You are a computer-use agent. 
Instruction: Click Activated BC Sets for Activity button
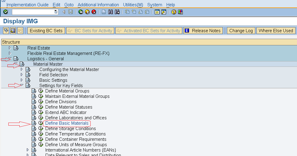[149, 30]
